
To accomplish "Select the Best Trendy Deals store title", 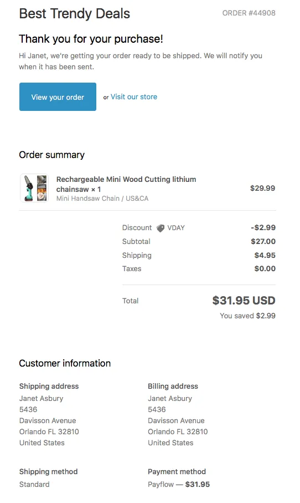I will click(x=75, y=14).
